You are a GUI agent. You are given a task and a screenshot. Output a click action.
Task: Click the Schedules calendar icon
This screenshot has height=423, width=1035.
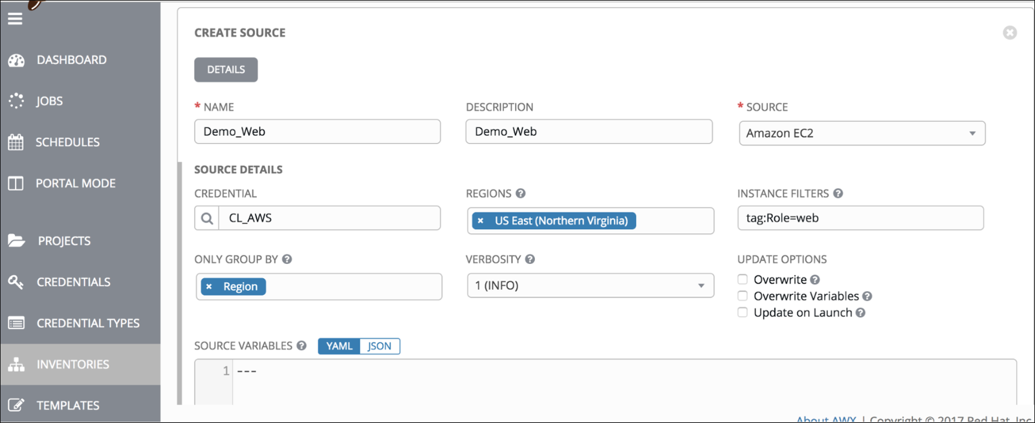[x=16, y=142]
